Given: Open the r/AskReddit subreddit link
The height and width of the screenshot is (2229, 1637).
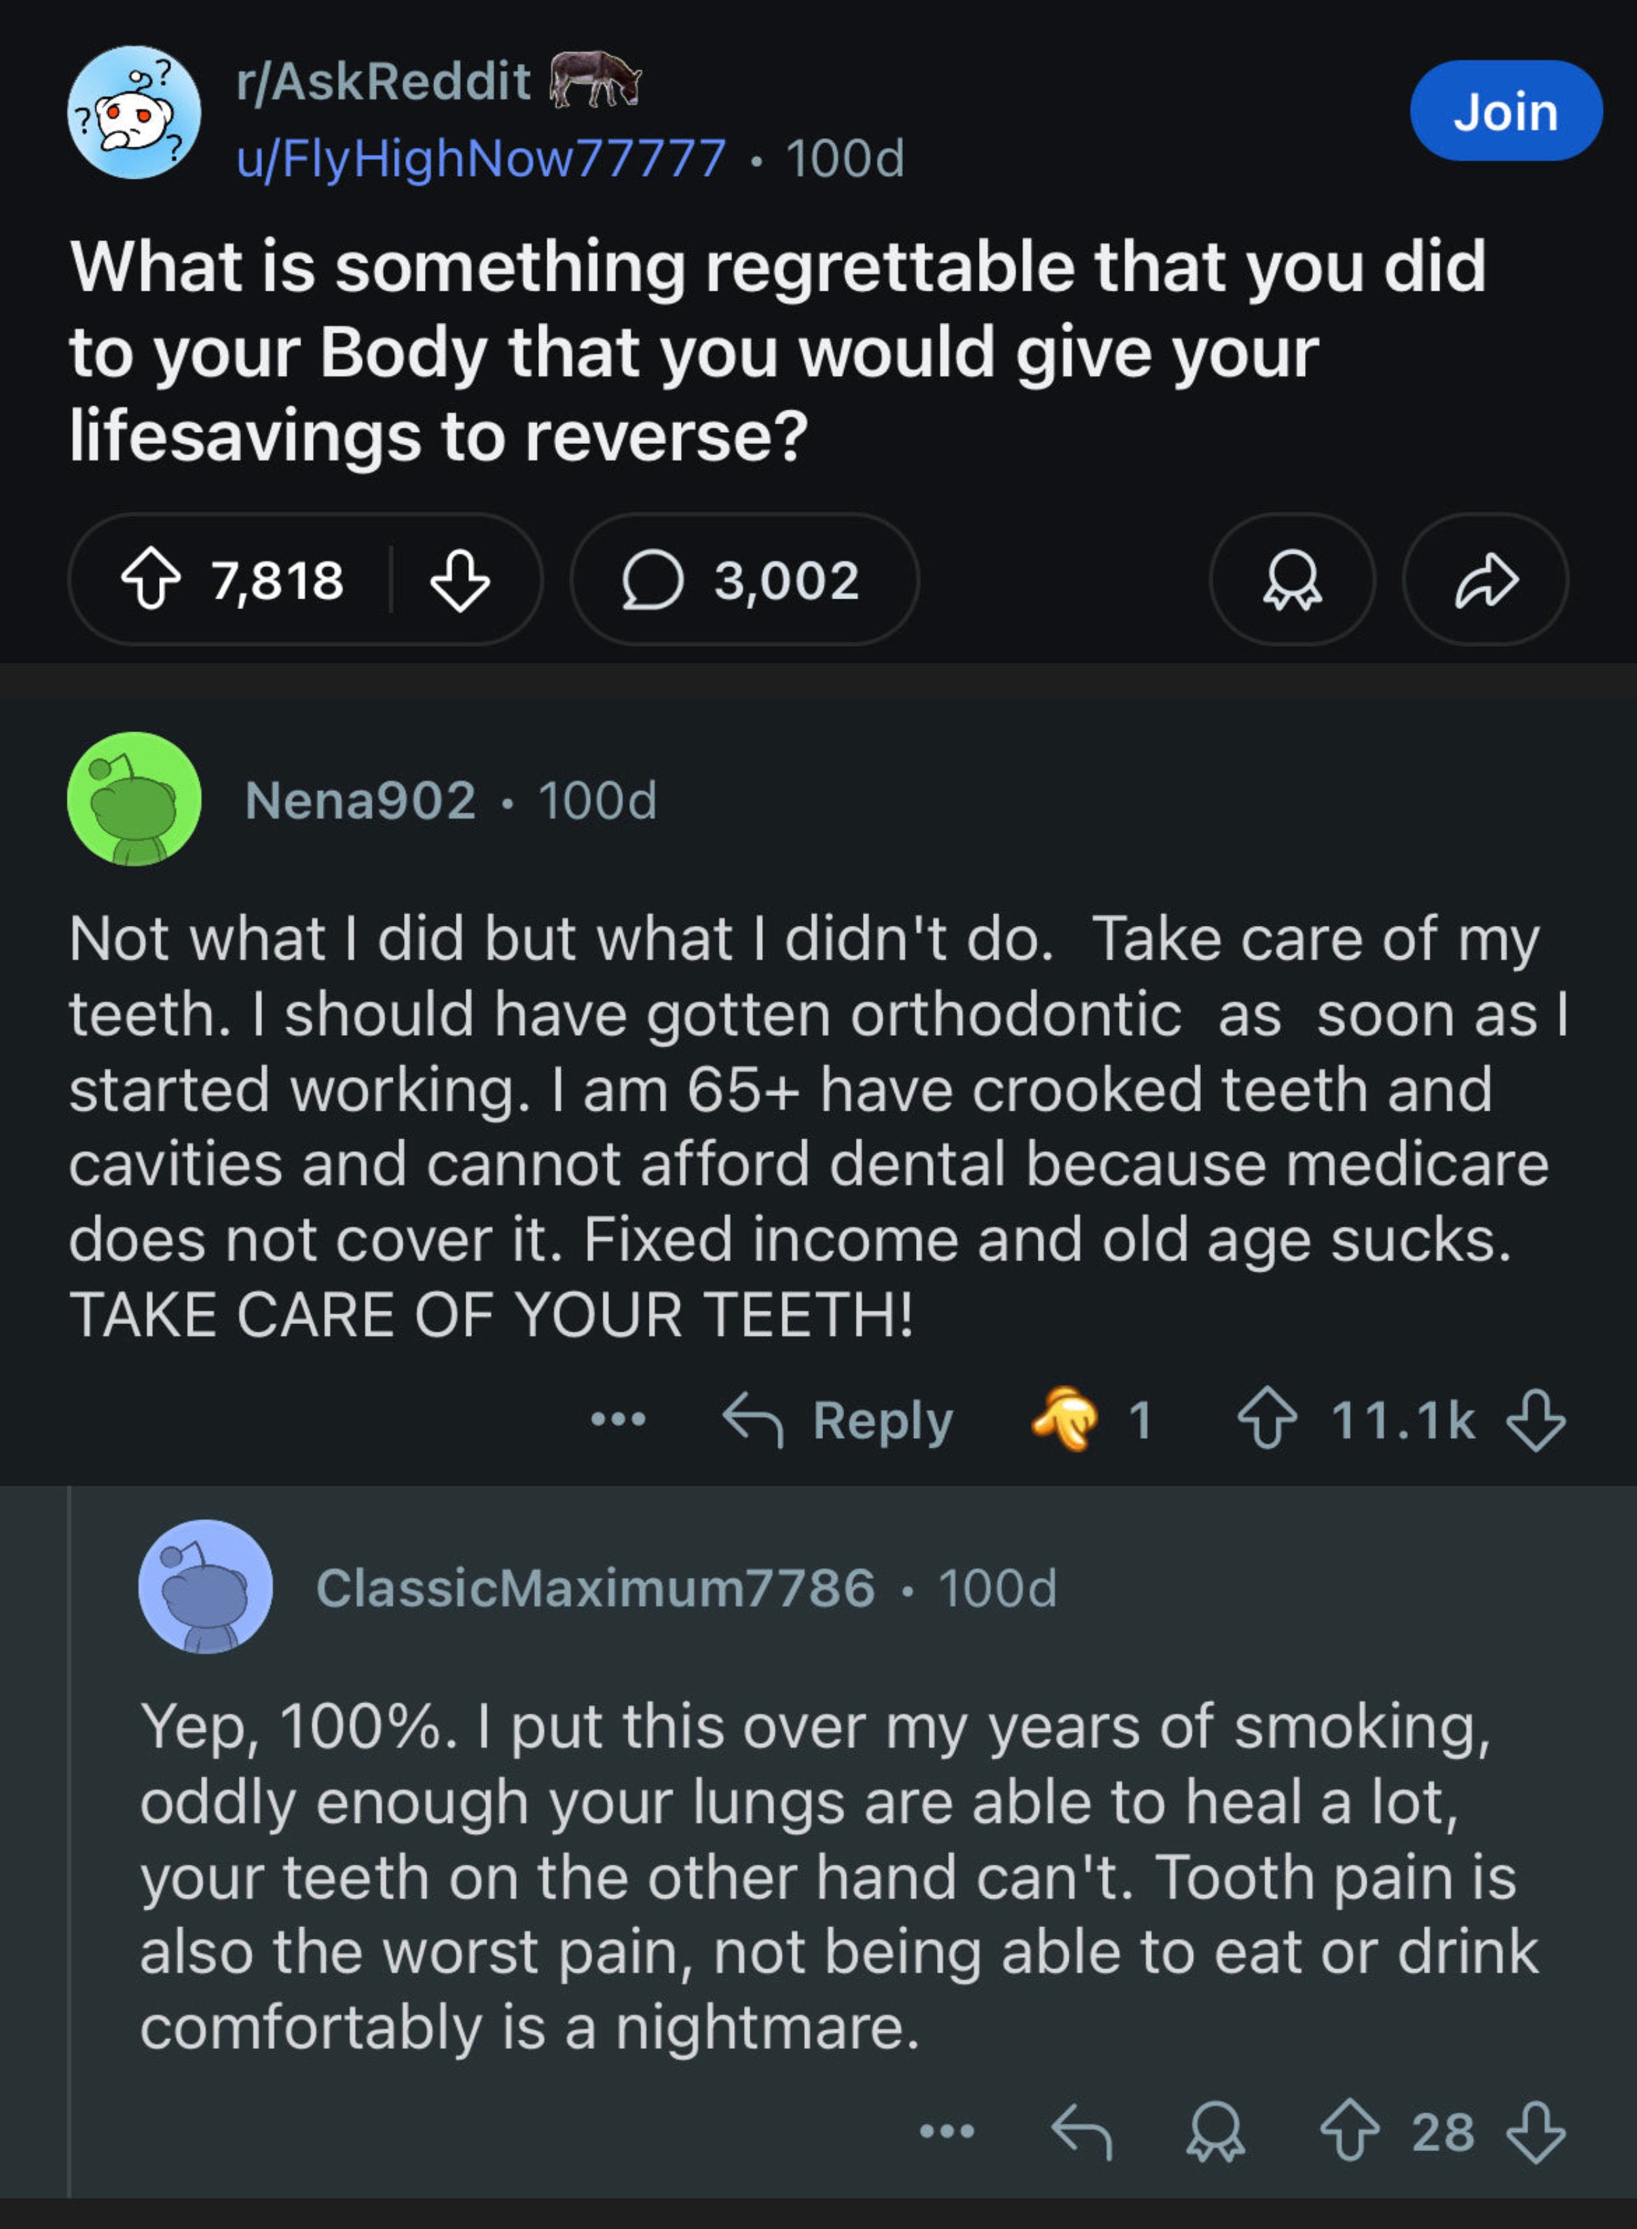Looking at the screenshot, I should click(x=384, y=81).
